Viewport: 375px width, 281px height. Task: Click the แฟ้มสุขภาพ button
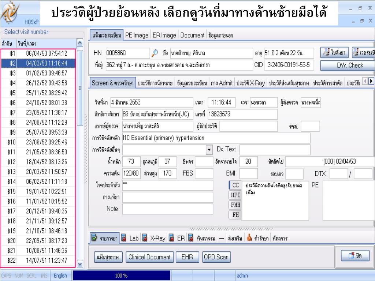pos(108,257)
